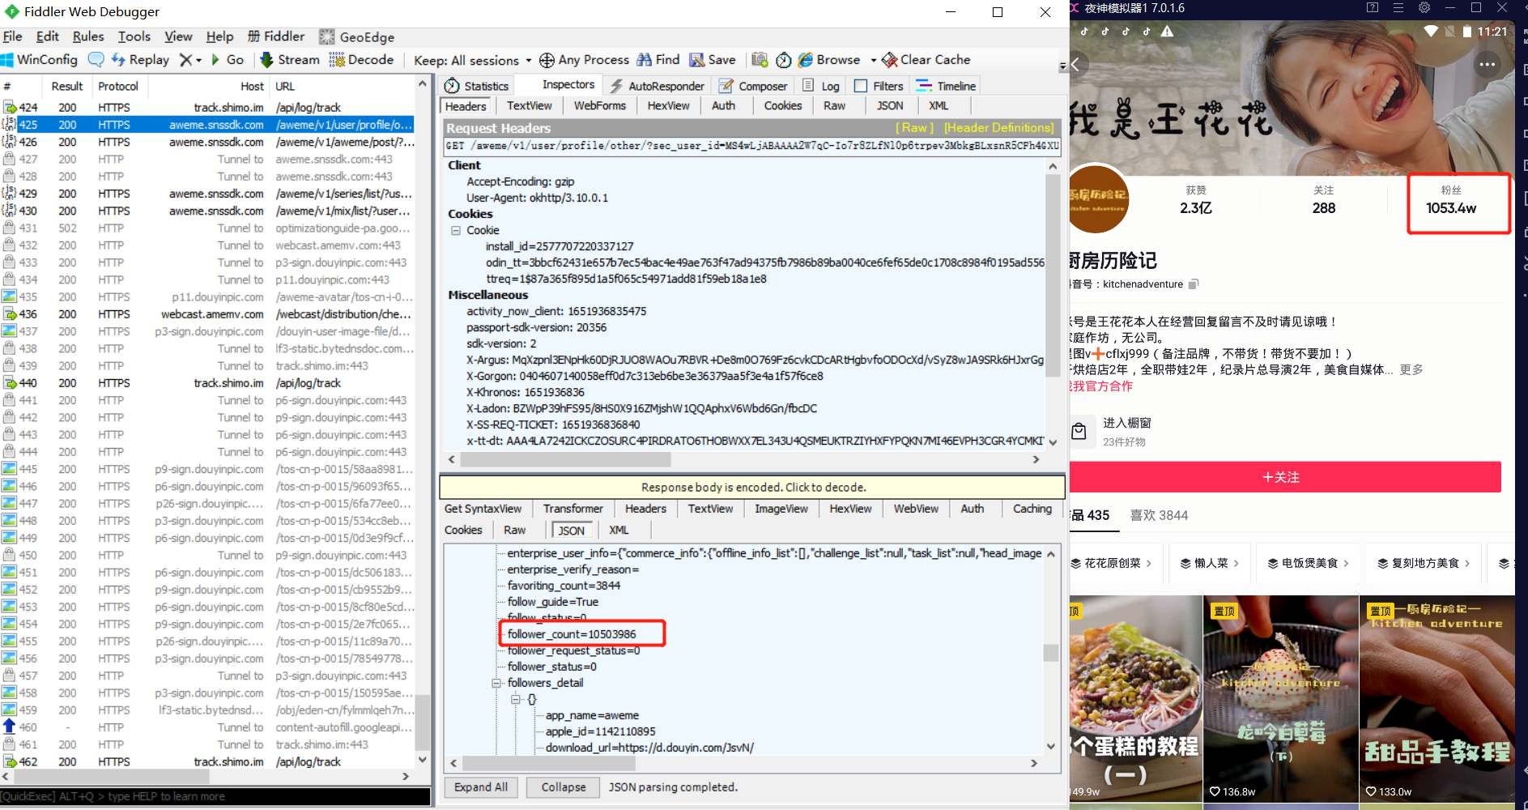The image size is (1528, 810).
Task: Click the camera screenshot icon
Action: pyautogui.click(x=760, y=60)
